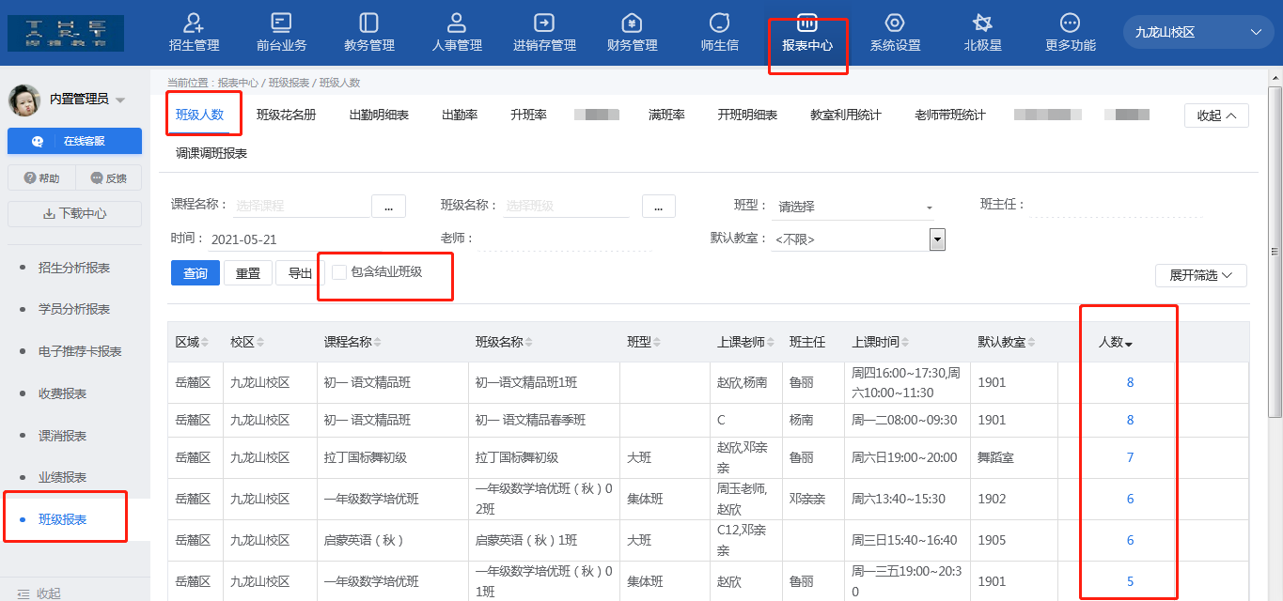Expand filters with 展开筛选
This screenshot has height=601, width=1283.
(1200, 275)
